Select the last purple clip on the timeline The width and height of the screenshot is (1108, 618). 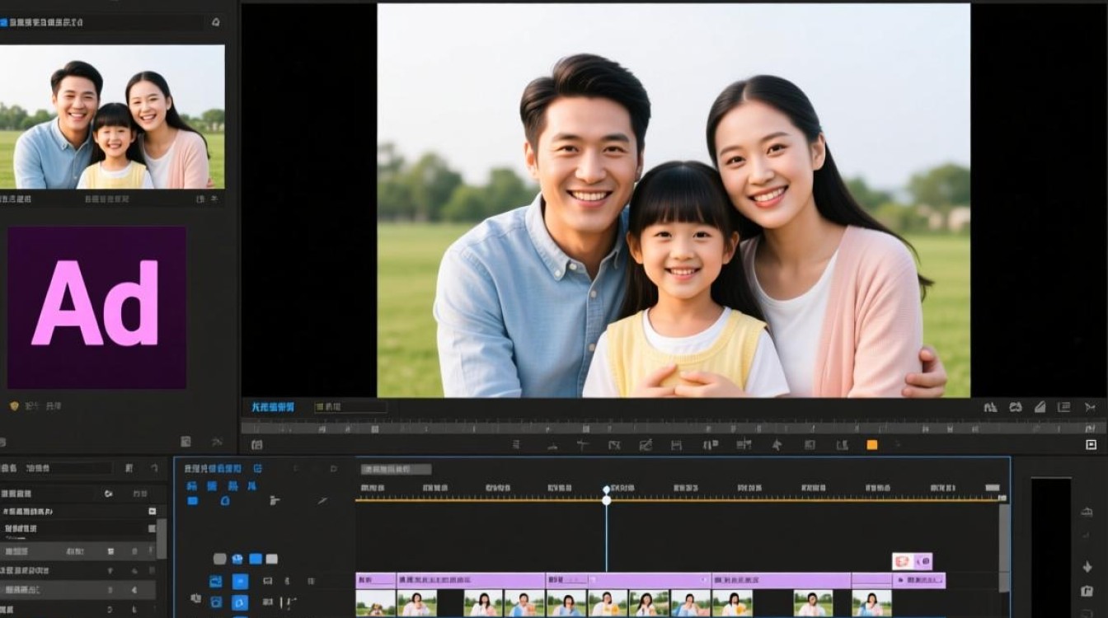click(919, 580)
